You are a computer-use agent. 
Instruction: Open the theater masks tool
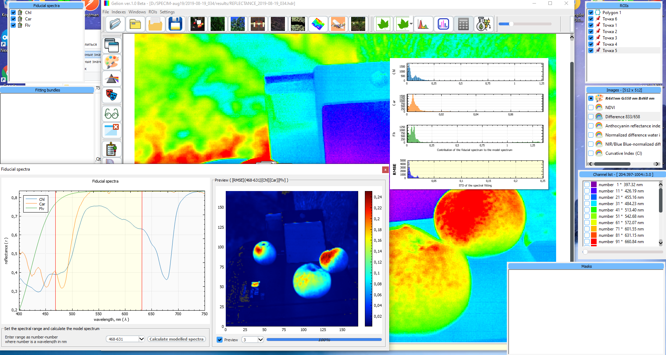click(112, 95)
